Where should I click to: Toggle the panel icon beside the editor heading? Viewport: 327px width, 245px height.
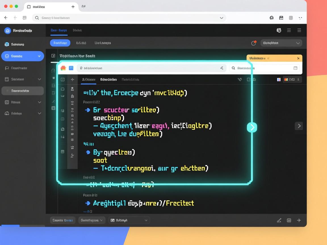coord(53,56)
